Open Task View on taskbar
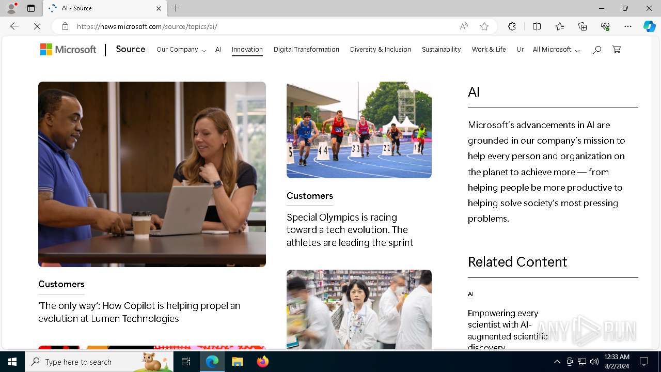The image size is (661, 372). pyautogui.click(x=186, y=362)
